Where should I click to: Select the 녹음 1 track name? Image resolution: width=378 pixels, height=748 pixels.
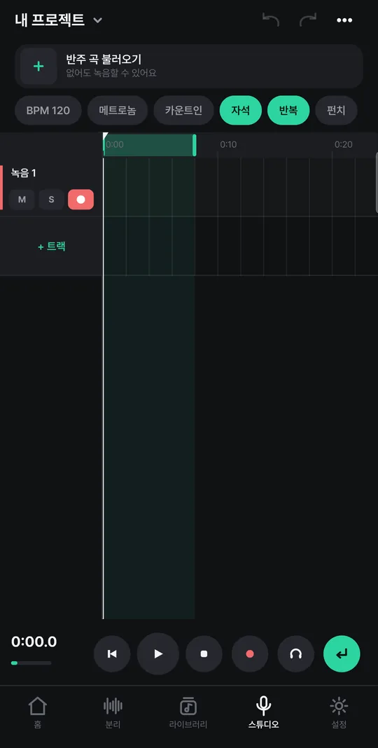[24, 173]
